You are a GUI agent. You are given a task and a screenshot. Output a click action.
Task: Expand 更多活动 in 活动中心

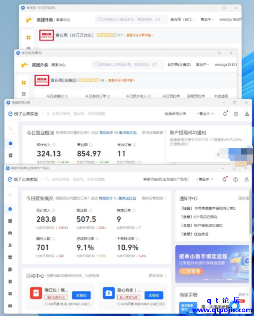(158, 276)
